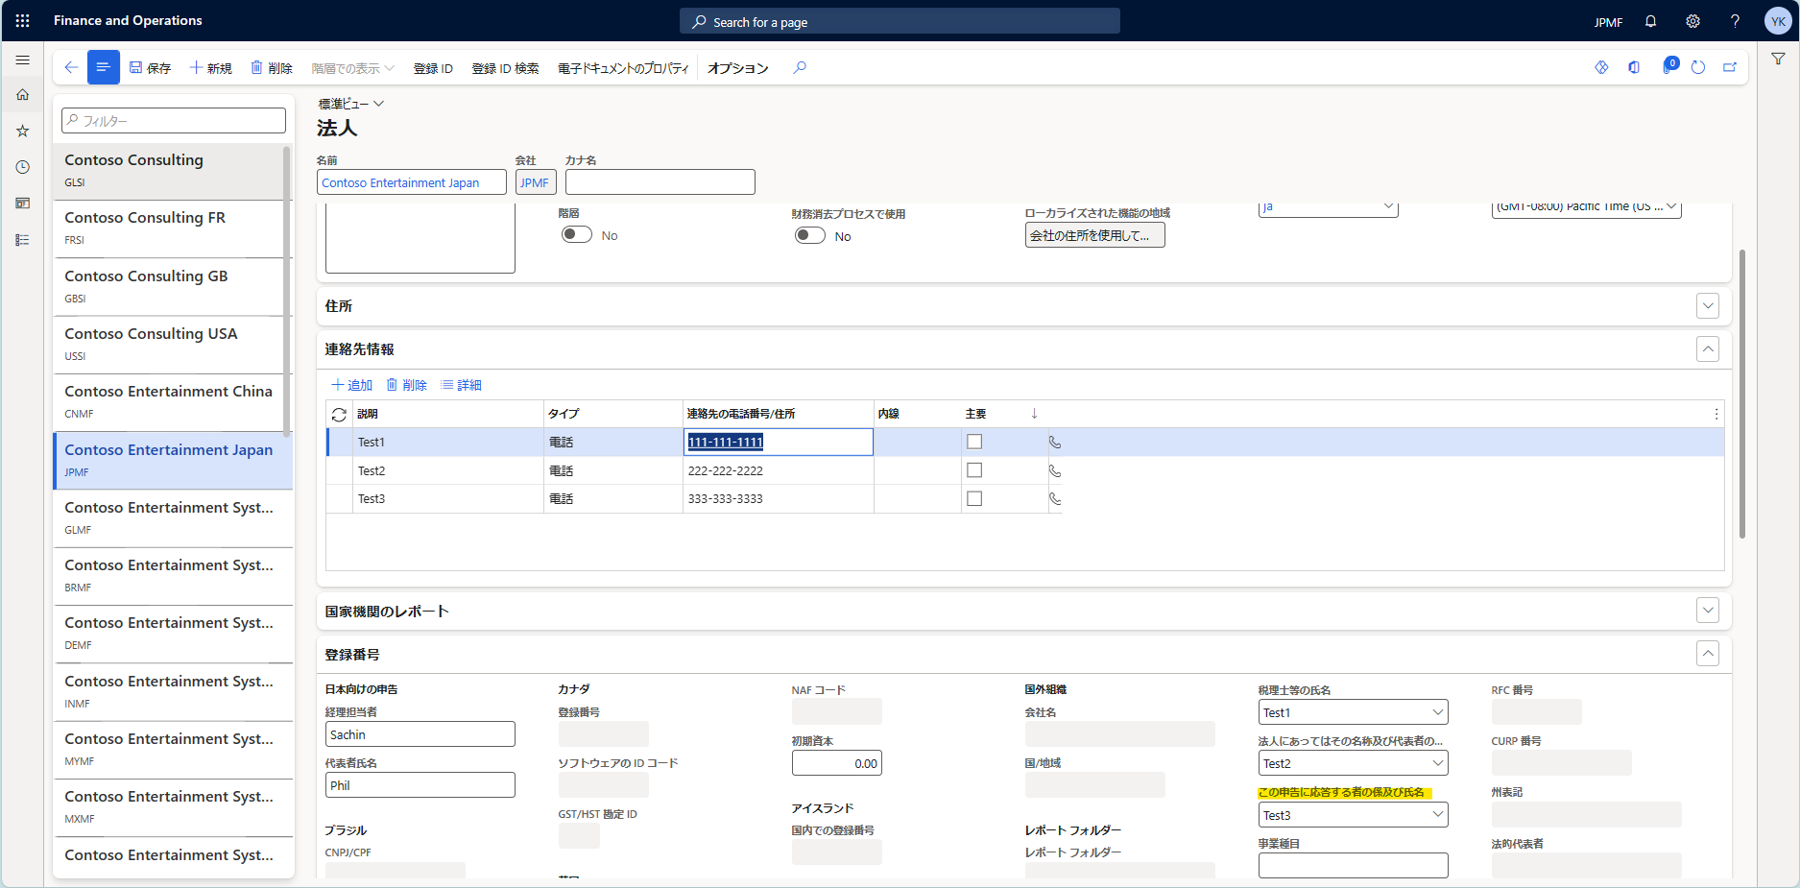The width and height of the screenshot is (1800, 888).
Task: Open Favorites star in sidebar
Action: tap(22, 131)
